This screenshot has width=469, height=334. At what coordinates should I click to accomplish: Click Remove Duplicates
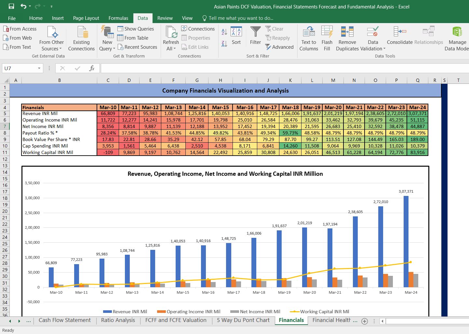(x=347, y=38)
